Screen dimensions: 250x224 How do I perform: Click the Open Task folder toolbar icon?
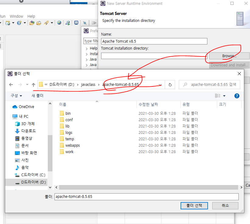39,23
